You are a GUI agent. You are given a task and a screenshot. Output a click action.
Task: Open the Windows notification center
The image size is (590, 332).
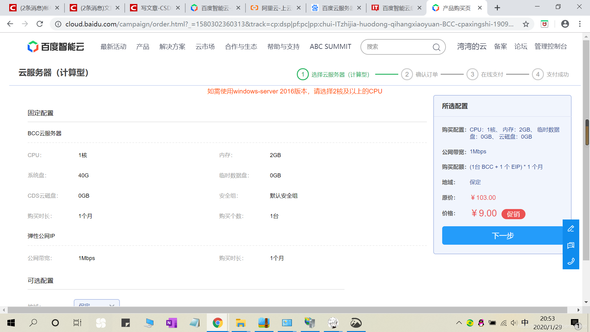click(x=574, y=323)
